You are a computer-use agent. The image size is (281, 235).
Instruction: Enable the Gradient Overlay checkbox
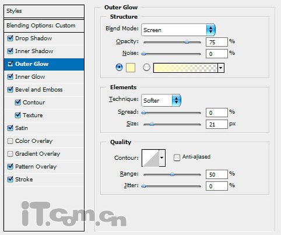coord(10,154)
